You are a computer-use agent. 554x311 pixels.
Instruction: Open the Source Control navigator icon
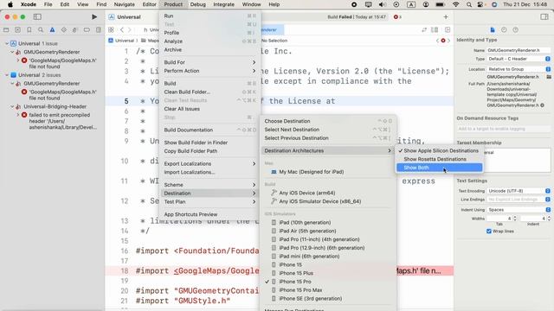17,30
